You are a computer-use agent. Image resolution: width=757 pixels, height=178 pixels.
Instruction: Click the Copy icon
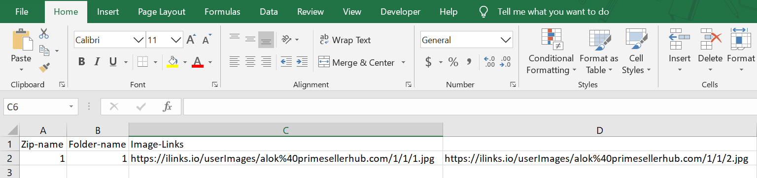pyautogui.click(x=44, y=50)
